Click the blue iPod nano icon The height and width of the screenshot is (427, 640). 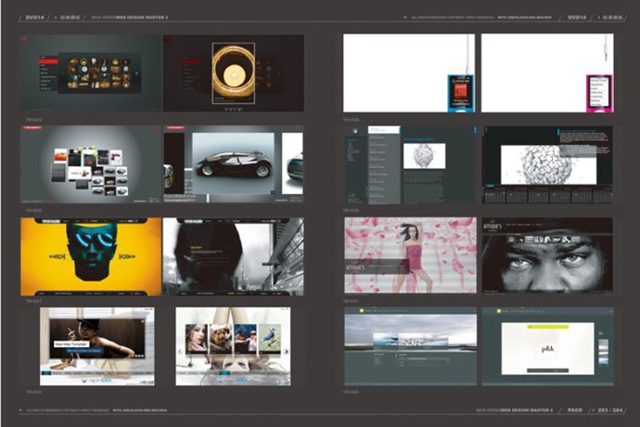[461, 91]
